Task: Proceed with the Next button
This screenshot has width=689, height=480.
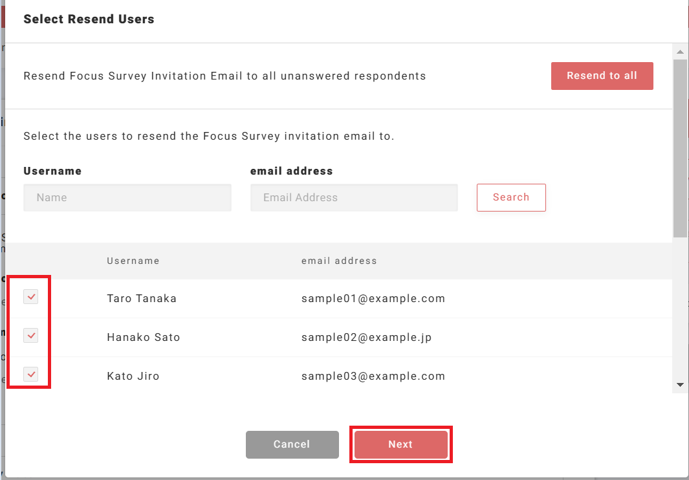Action: 400,444
